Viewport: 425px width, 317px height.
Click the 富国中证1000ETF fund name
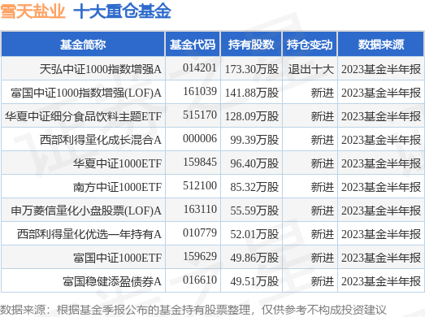[117, 258]
